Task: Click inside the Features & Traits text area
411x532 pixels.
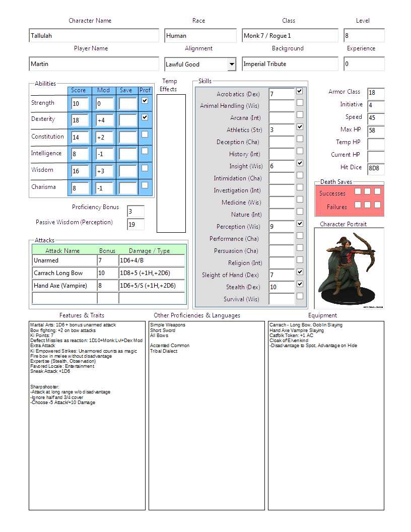Action: coord(87,415)
